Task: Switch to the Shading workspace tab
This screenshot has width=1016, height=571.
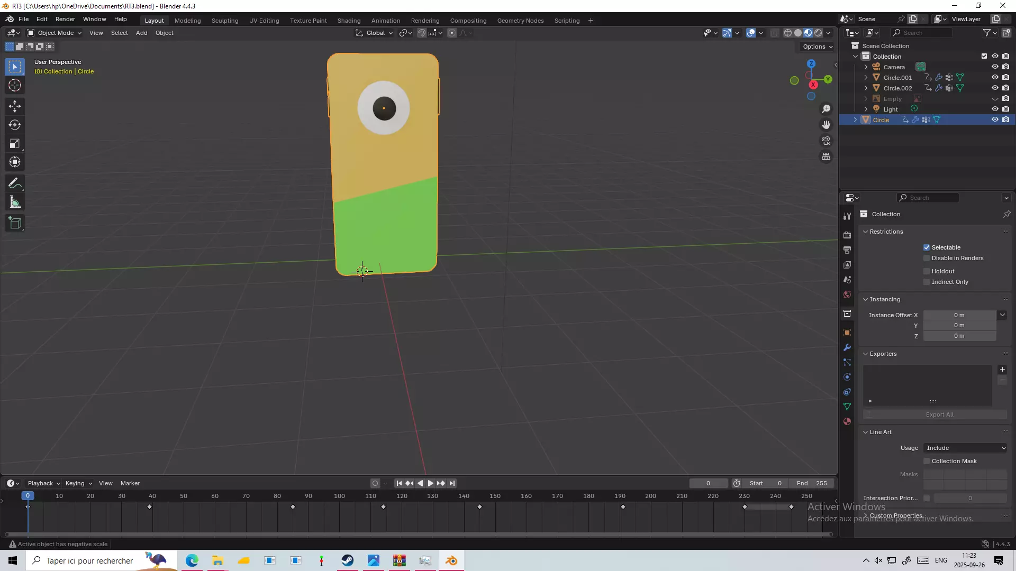Action: coord(349,21)
